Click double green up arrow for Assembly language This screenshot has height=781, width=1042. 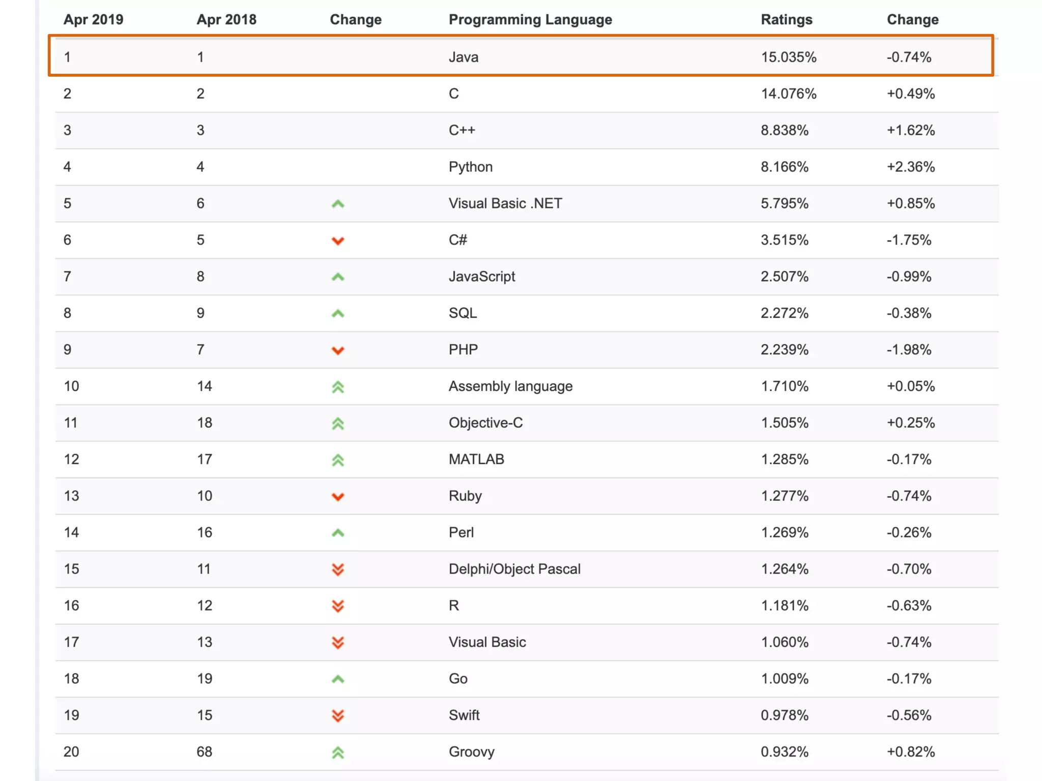click(x=338, y=387)
